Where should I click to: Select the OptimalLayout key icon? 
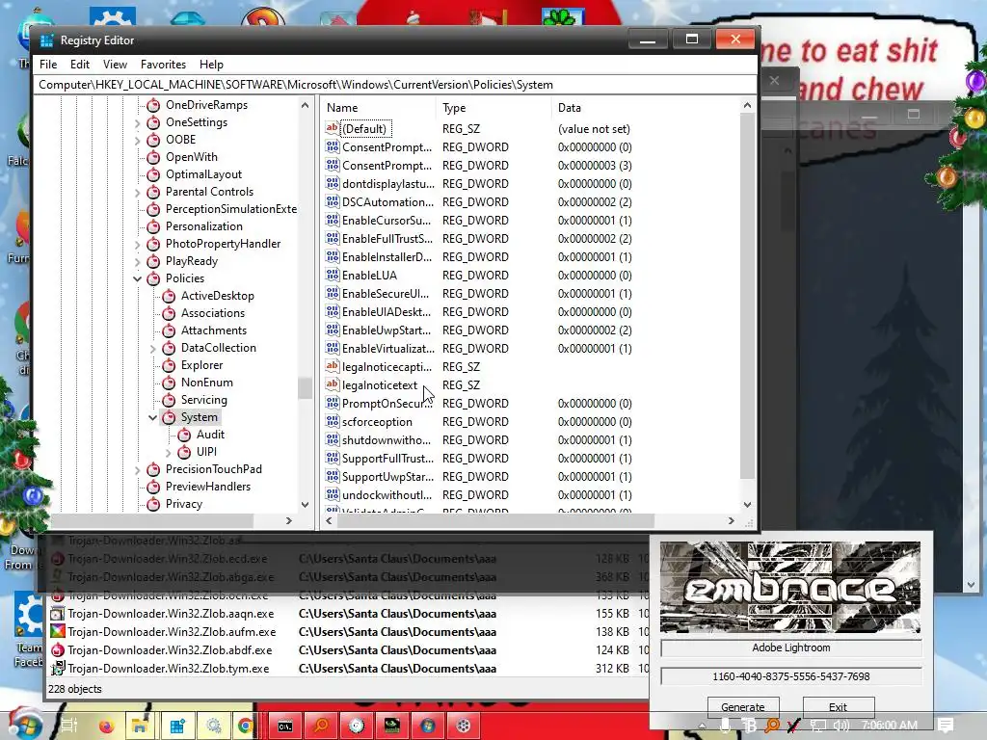[153, 174]
